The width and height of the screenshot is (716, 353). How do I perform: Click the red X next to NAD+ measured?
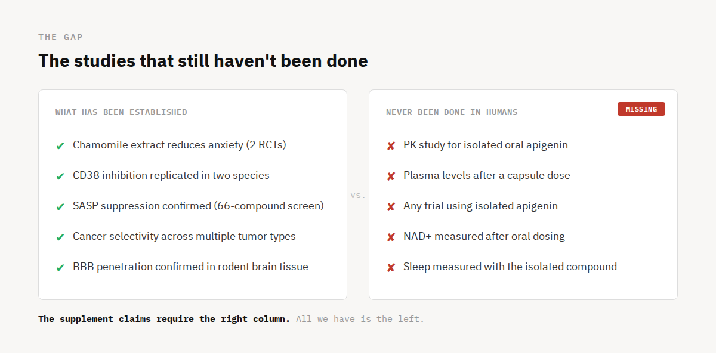point(391,237)
